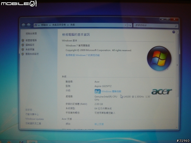This screenshot has height=143, width=191.
Task: Select the 64 位元作業系統 value
Action: 103,108
